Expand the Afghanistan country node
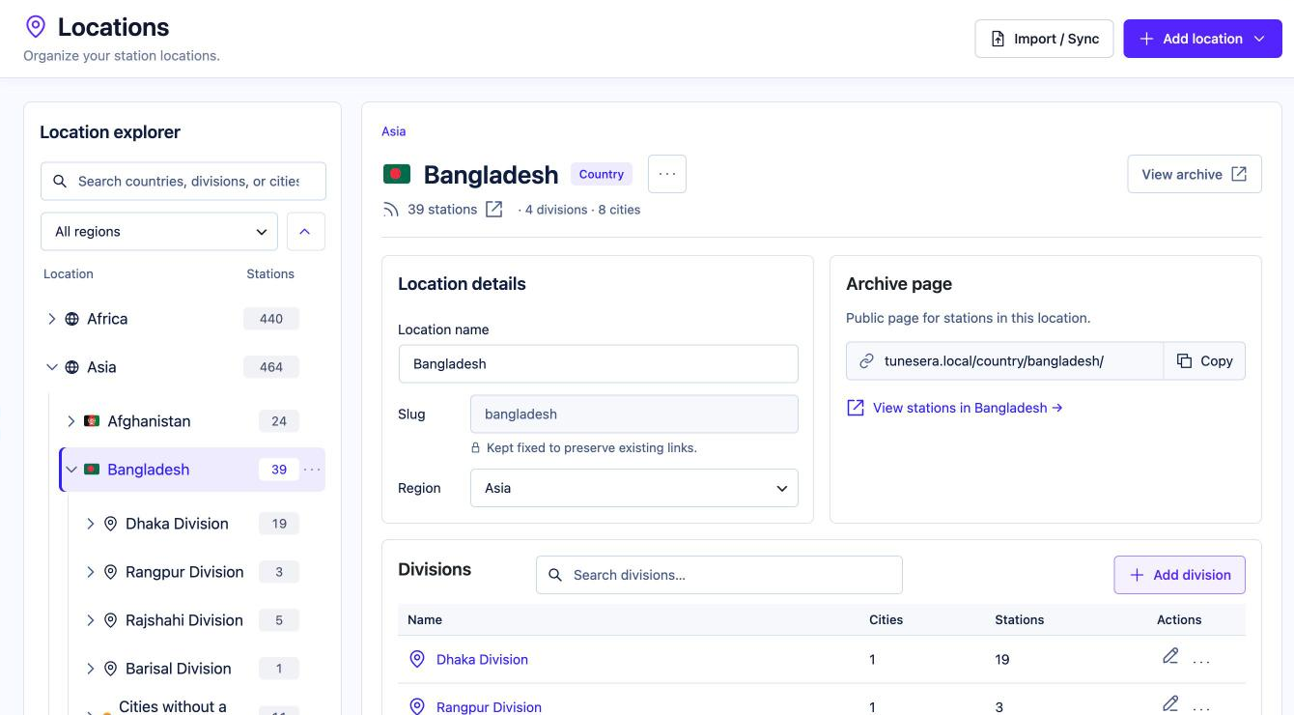 click(70, 421)
